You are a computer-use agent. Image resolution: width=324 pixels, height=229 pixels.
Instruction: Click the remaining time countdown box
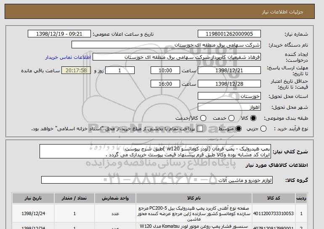tap(76, 71)
